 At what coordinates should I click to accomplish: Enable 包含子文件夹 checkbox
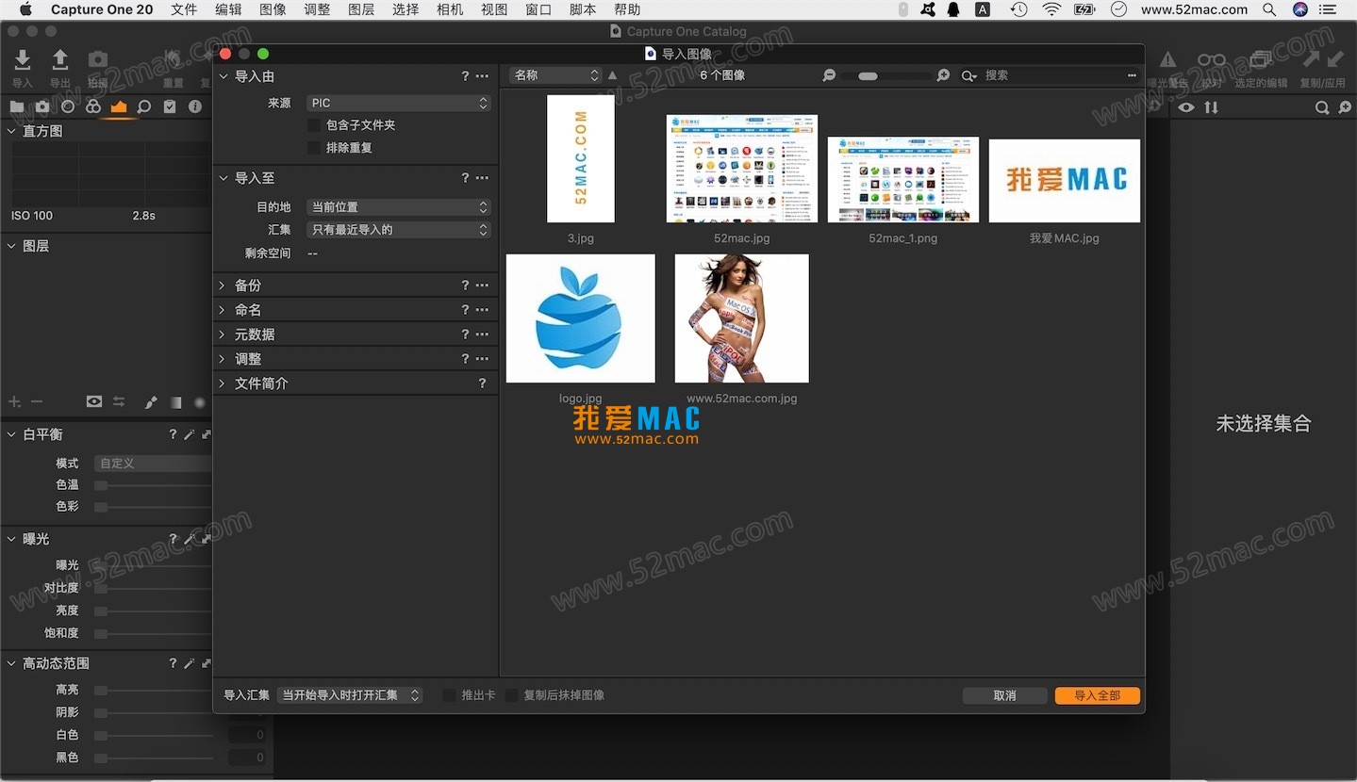coord(314,125)
